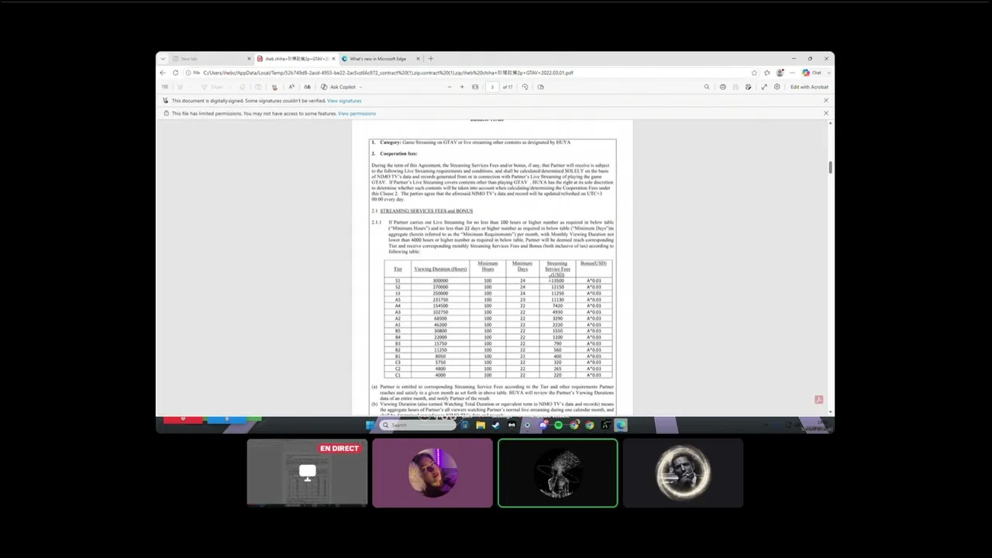Screen dimensions: 992x558
Task: Open the PDF table of contents icon
Action: (164, 87)
